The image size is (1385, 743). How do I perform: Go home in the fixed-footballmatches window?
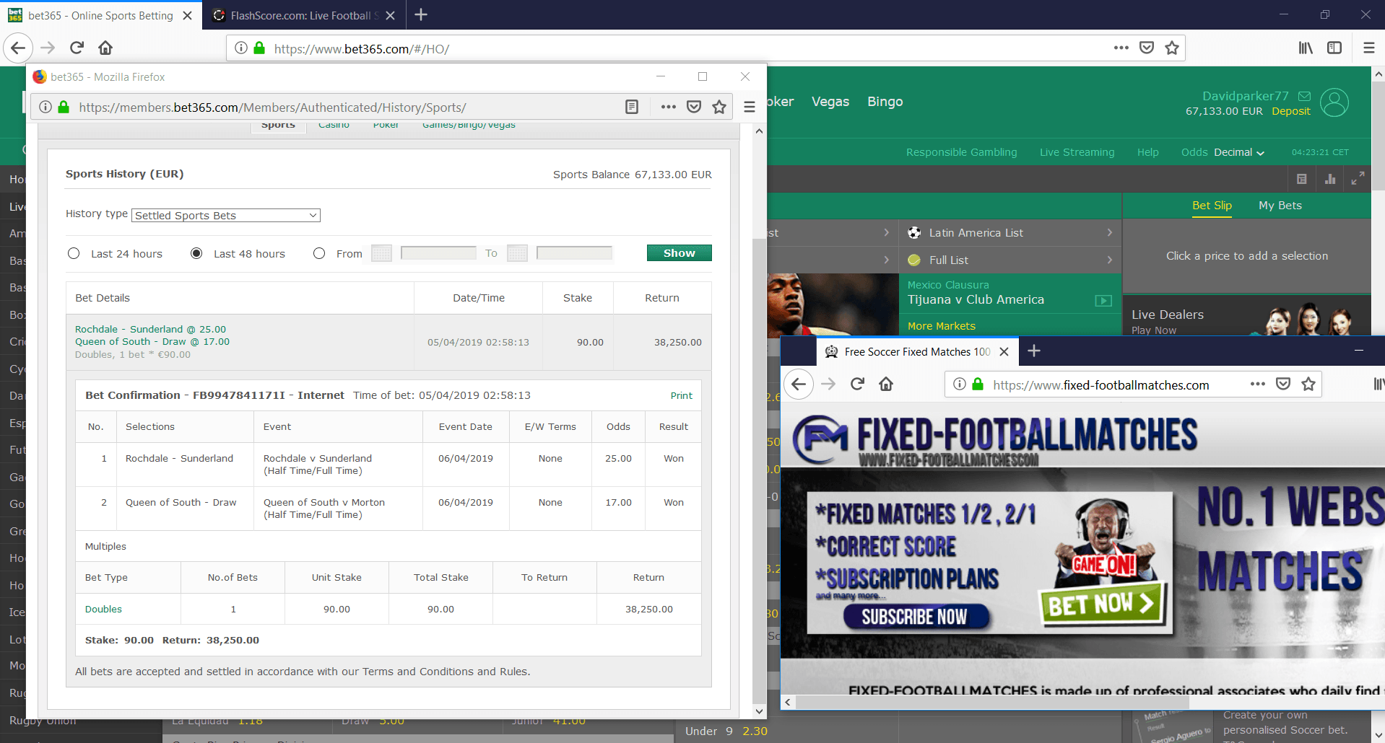click(x=886, y=384)
